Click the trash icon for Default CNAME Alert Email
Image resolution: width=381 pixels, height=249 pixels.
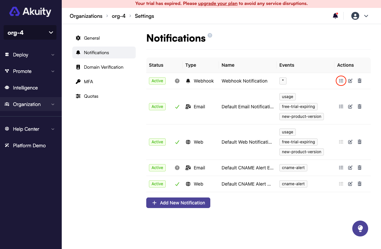(x=360, y=167)
